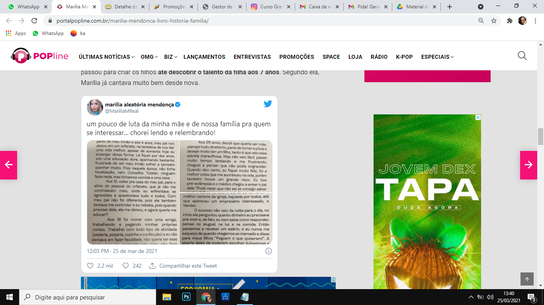544x305 pixels.
Task: Open LOJA menu item
Action: click(355, 57)
